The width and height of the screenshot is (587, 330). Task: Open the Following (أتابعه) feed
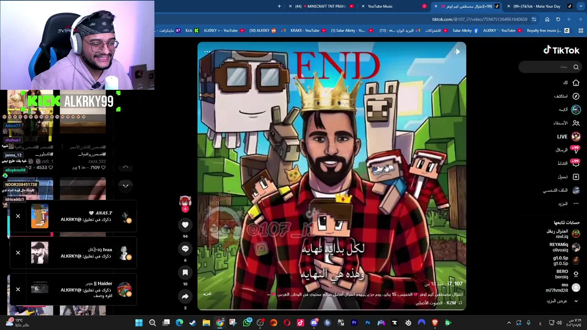click(x=570, y=110)
